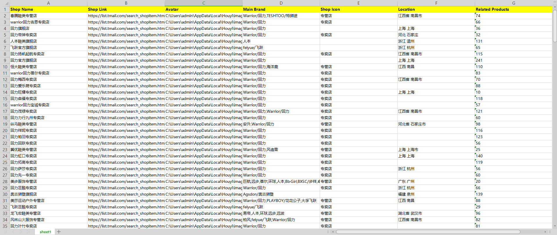Select related products cell '241'
This screenshot has width=557, height=235.
pyautogui.click(x=514, y=60)
